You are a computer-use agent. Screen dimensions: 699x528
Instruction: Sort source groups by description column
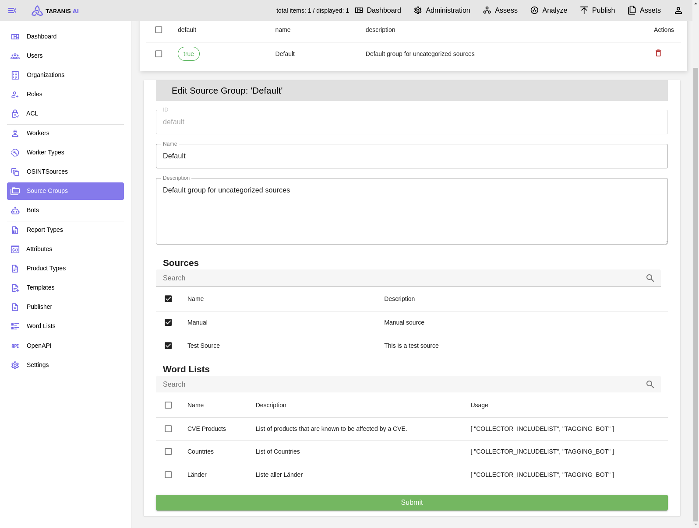[x=381, y=30]
